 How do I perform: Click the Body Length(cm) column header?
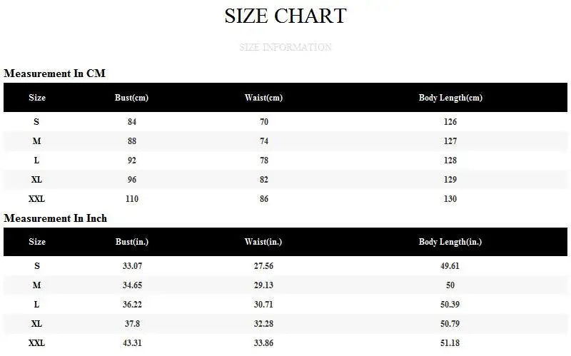coord(450,98)
